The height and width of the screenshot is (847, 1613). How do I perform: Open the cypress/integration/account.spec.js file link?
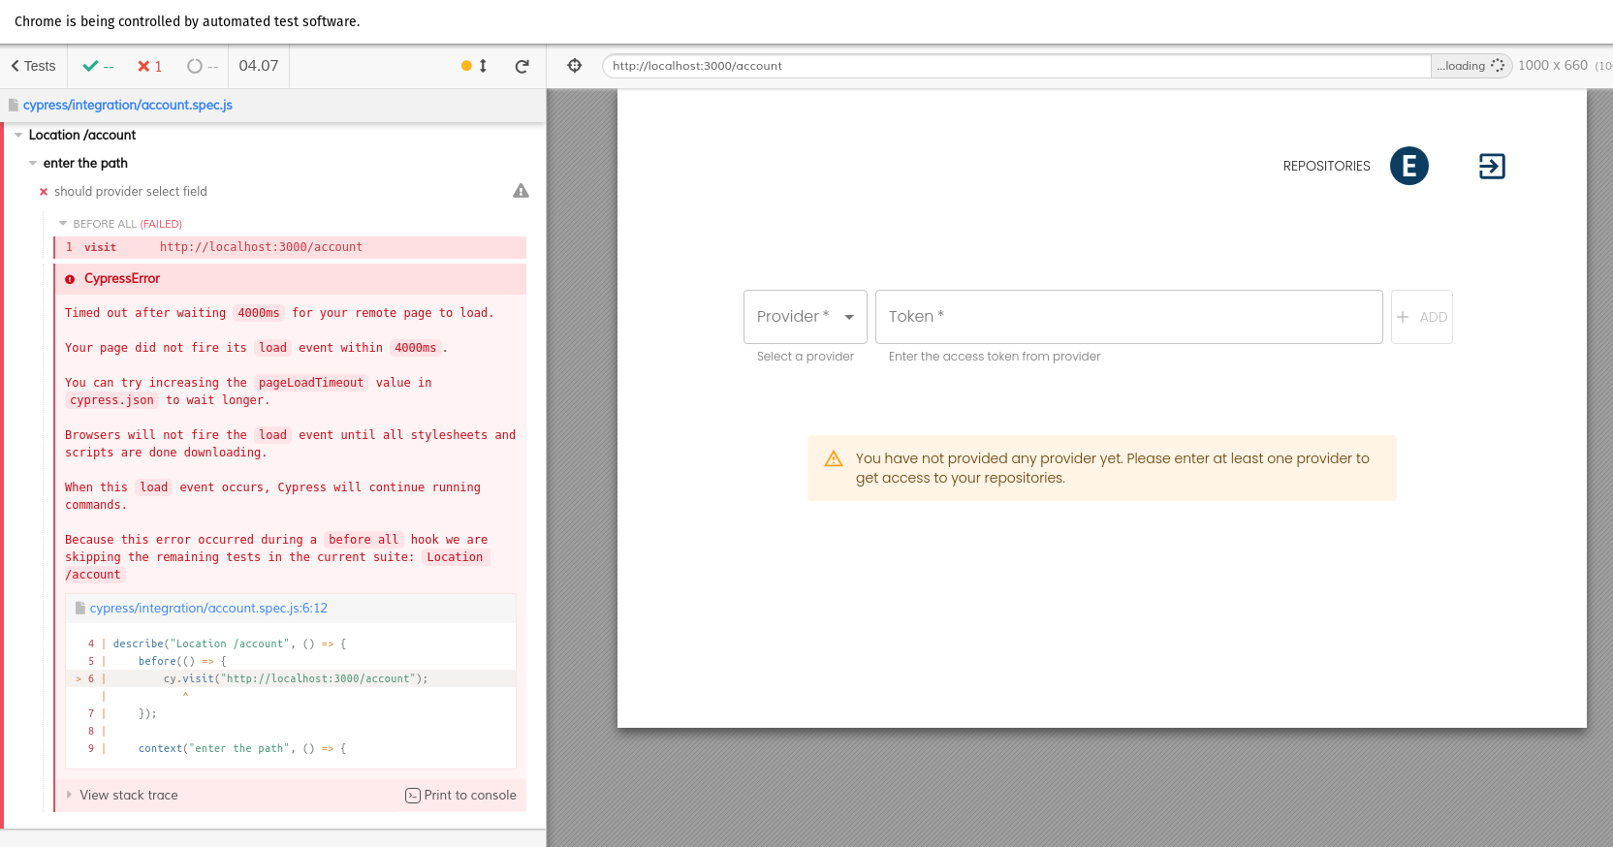(x=128, y=105)
